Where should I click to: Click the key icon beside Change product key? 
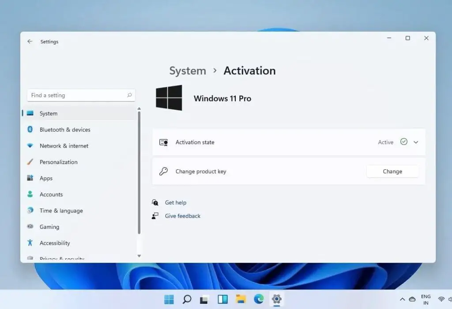pos(163,171)
